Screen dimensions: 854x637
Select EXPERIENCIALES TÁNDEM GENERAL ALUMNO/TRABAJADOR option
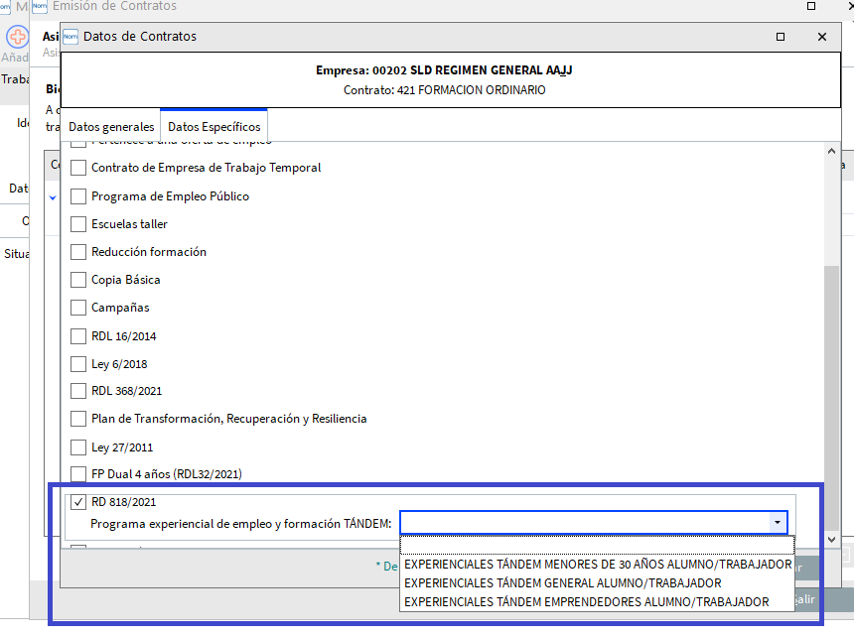pos(563,583)
